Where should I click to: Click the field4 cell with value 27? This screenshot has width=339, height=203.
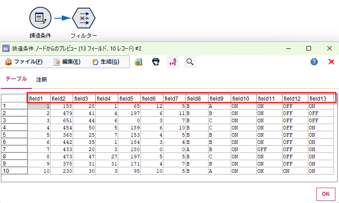(x=107, y=157)
